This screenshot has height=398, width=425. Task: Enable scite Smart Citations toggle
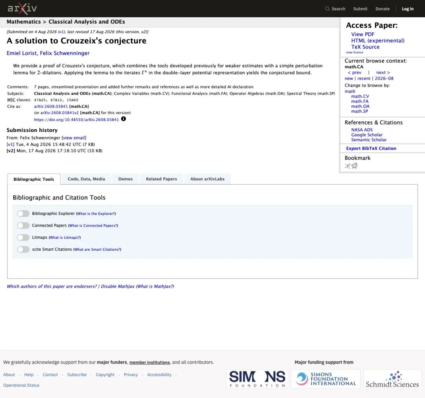pyautogui.click(x=23, y=249)
